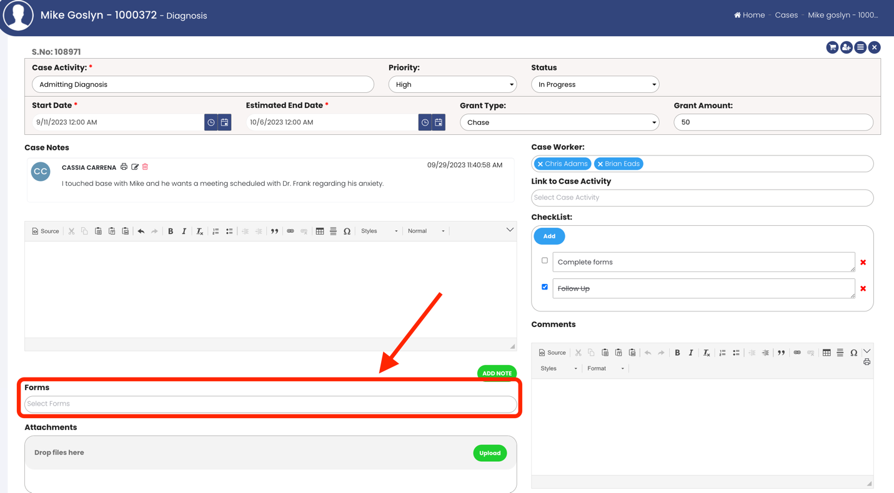Expand the Status dropdown
Viewport: 894px width, 493px height.
coord(595,84)
